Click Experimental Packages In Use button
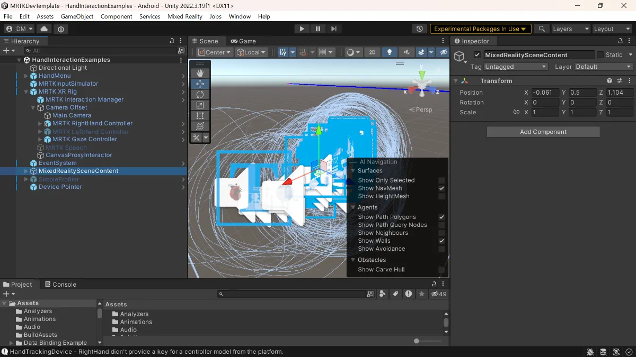Image resolution: width=636 pixels, height=357 pixels. click(480, 29)
